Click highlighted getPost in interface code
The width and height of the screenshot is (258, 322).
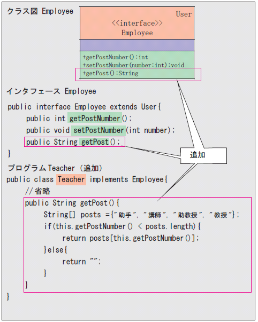tap(95, 142)
